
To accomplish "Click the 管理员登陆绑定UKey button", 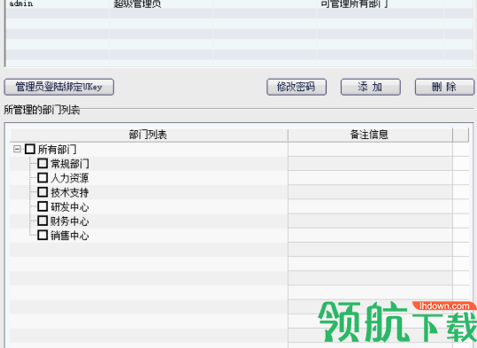I will pos(59,87).
